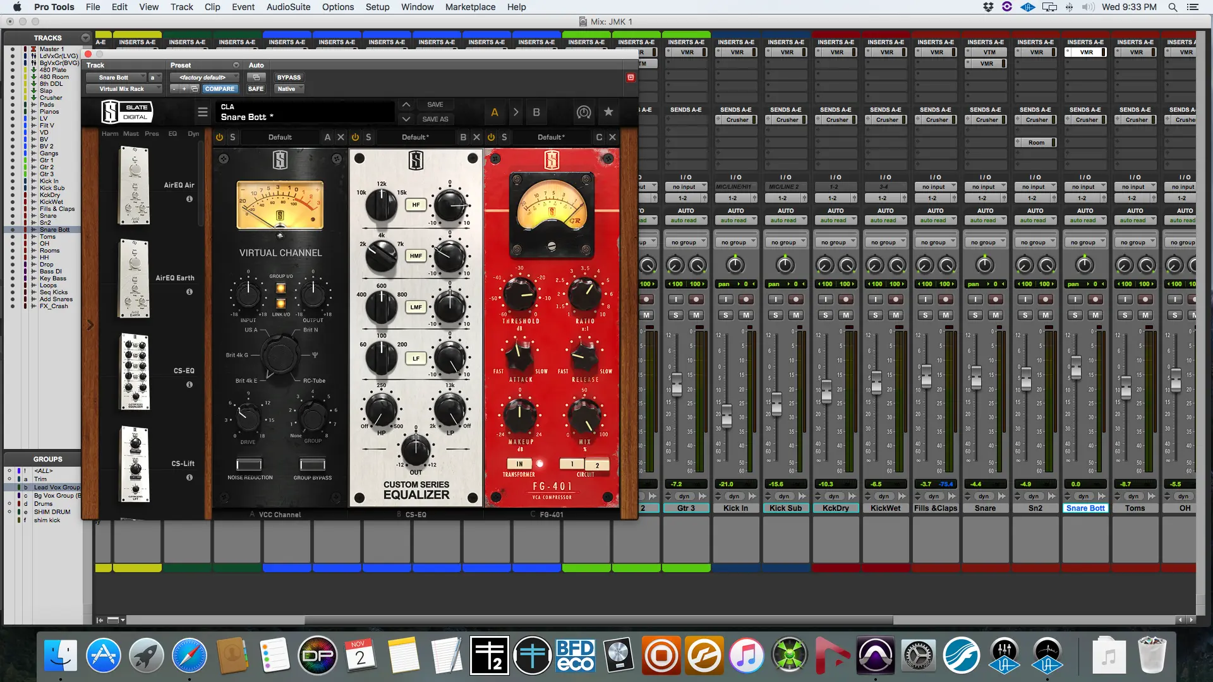This screenshot has width=1213, height=682.
Task: Click the gain meter dial icon
Action: [584, 112]
